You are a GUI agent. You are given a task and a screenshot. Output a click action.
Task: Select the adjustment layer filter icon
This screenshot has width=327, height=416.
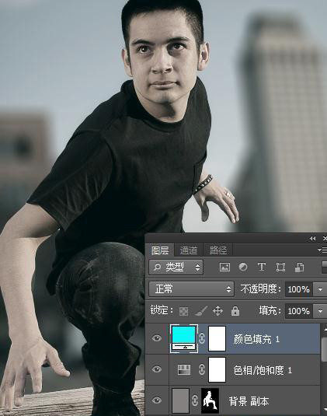243,267
